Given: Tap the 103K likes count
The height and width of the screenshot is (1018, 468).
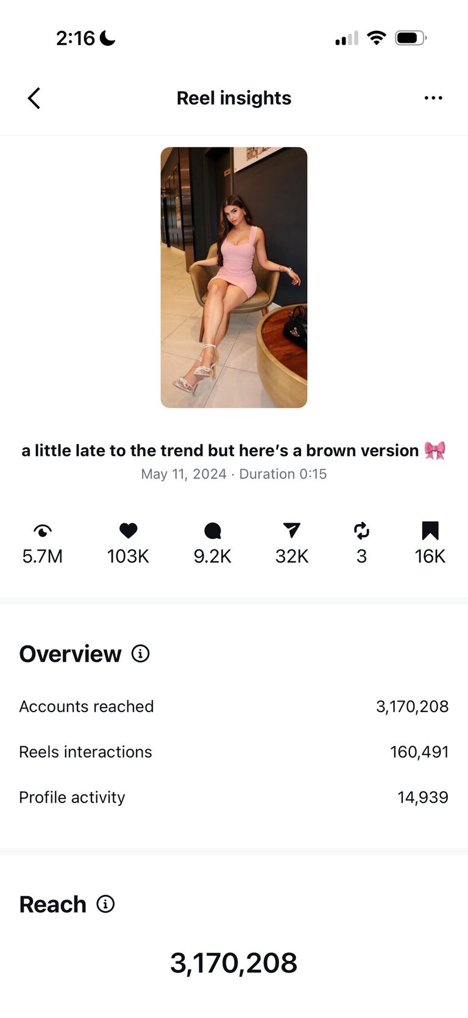Looking at the screenshot, I should pos(128,557).
